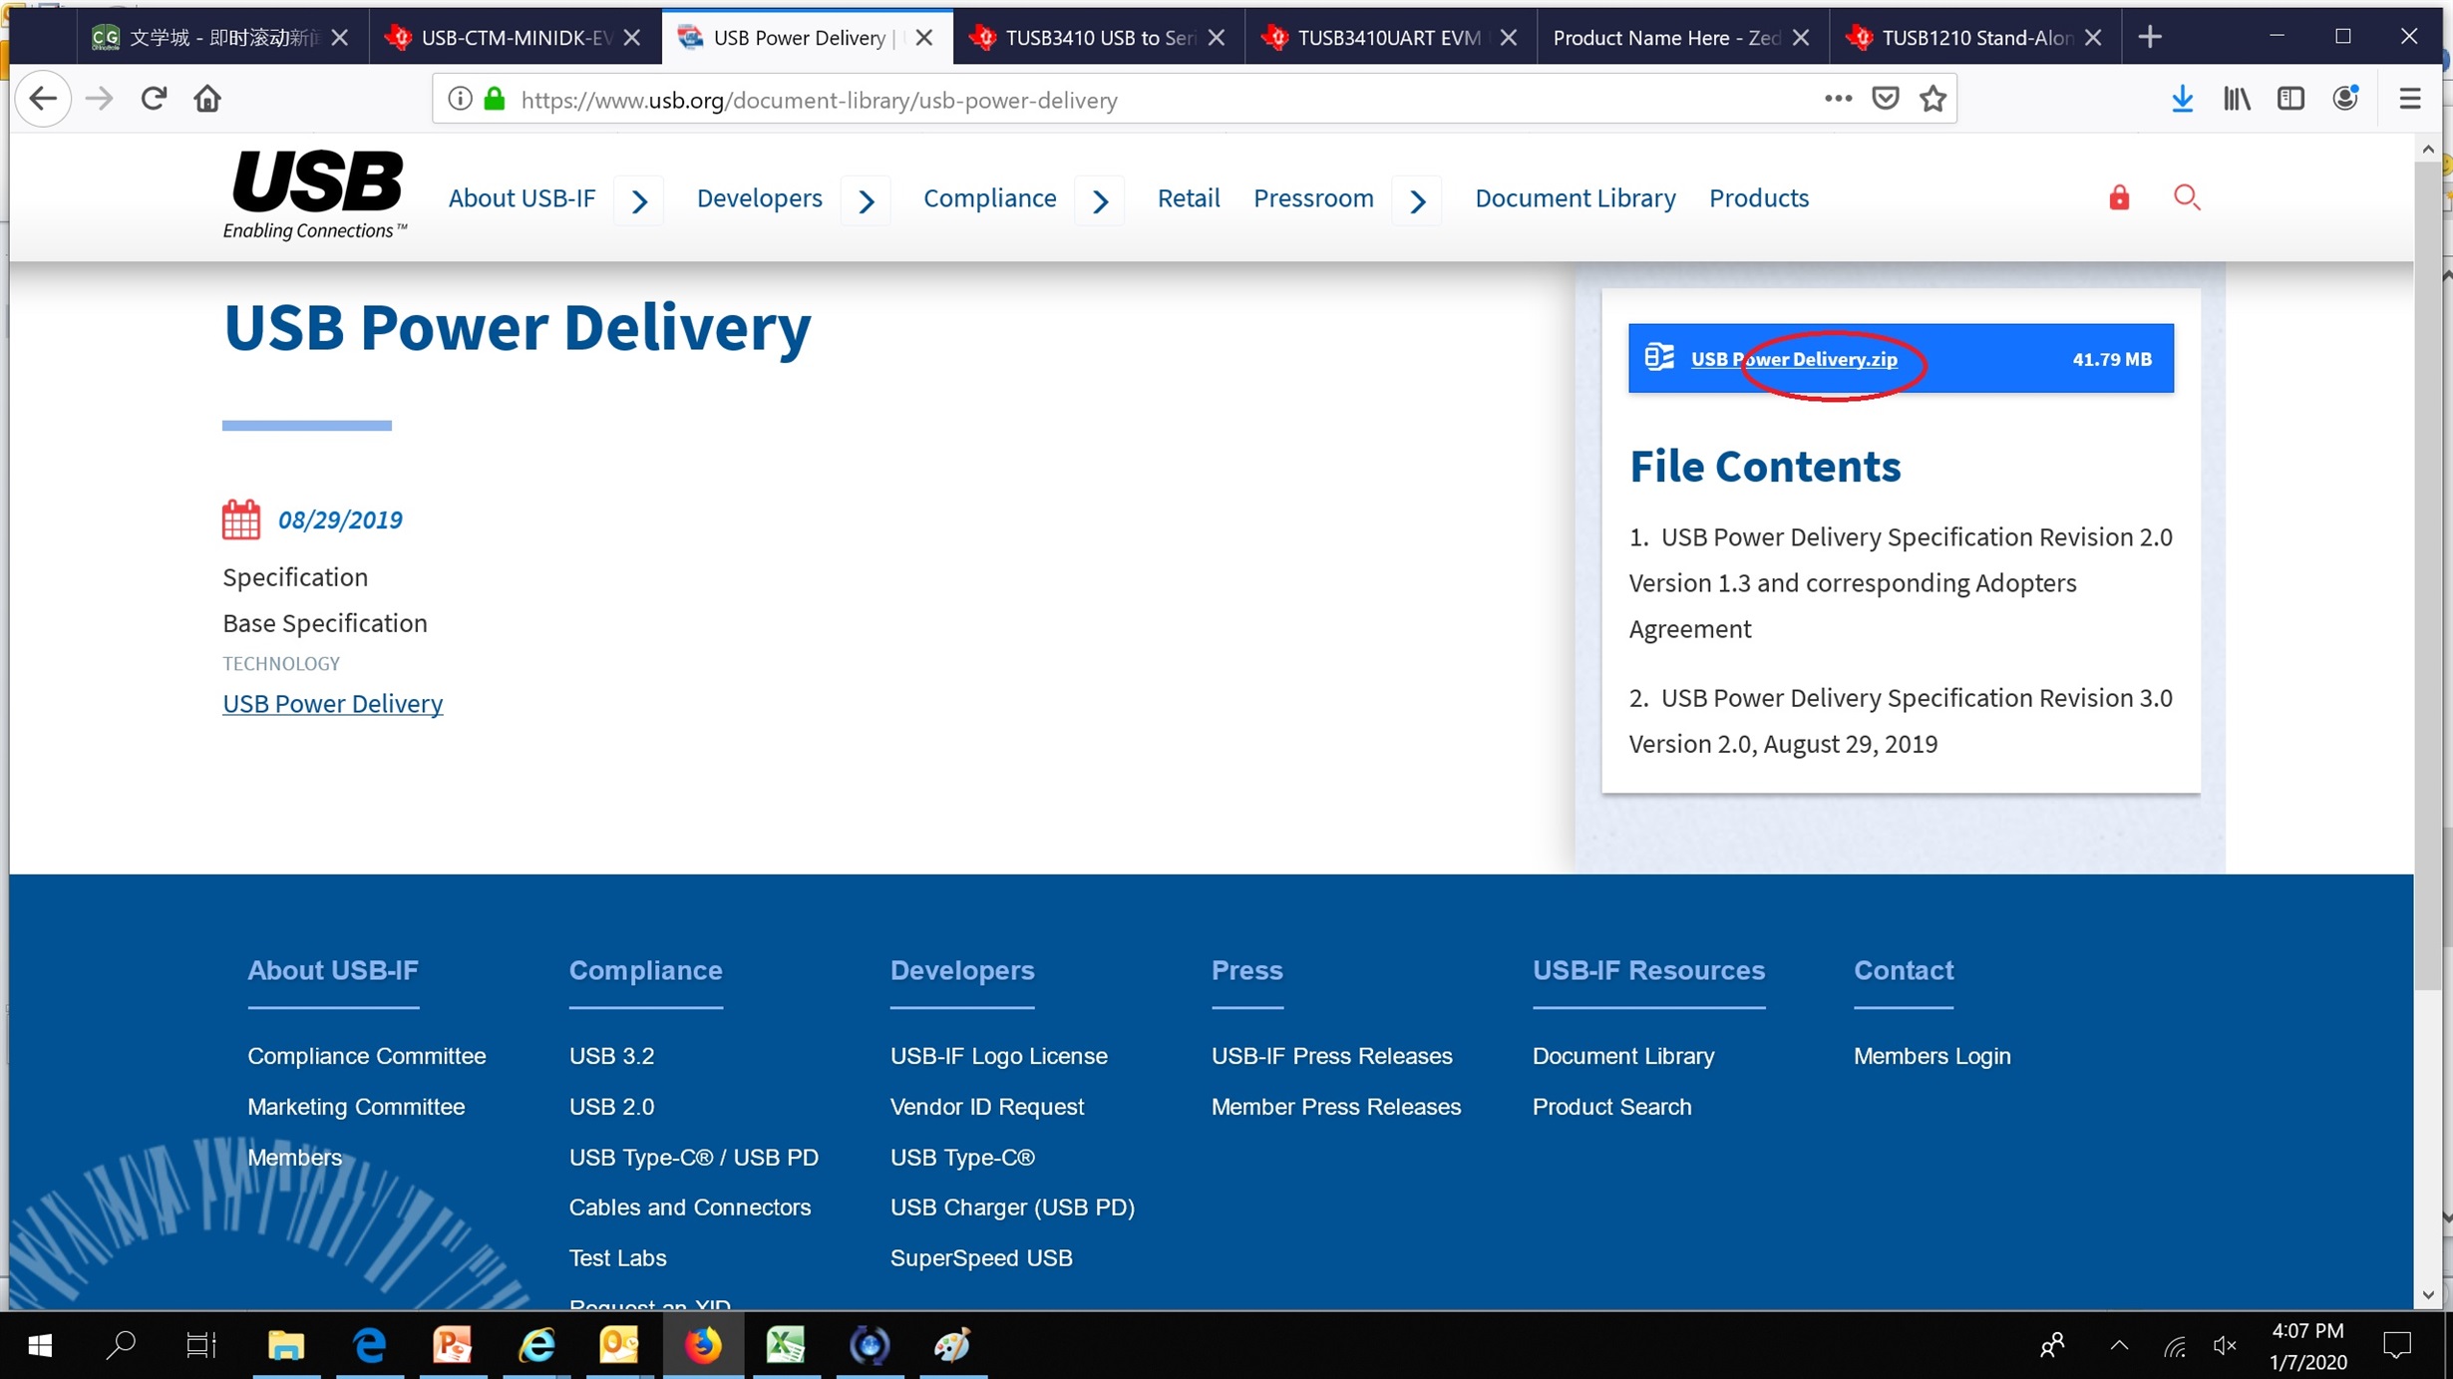Save page to Pocket

(x=1885, y=99)
